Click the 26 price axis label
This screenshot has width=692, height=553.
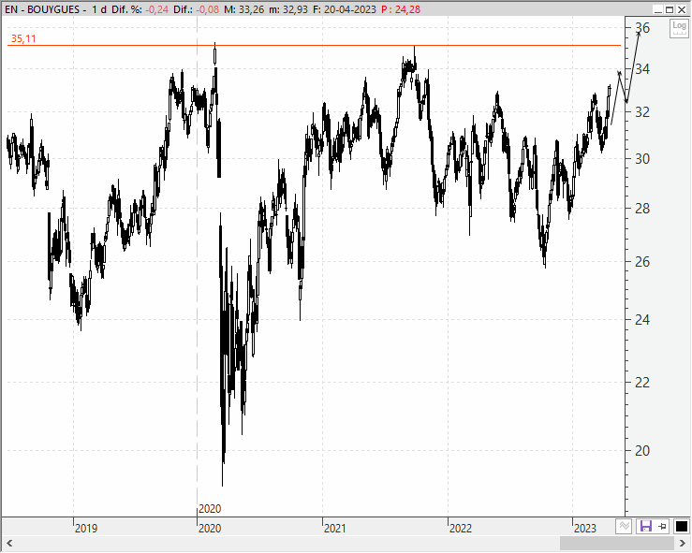[x=642, y=262]
